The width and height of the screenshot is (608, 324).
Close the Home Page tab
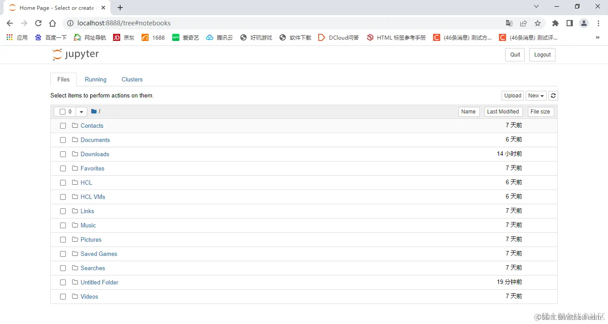(103, 8)
